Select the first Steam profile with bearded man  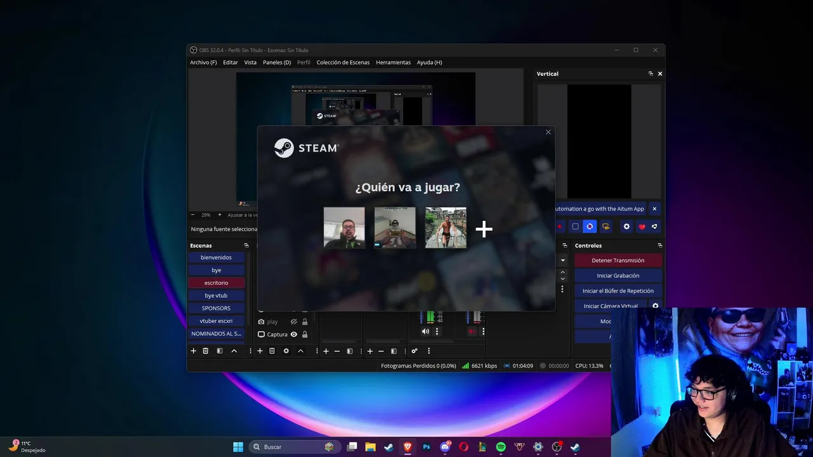(344, 227)
